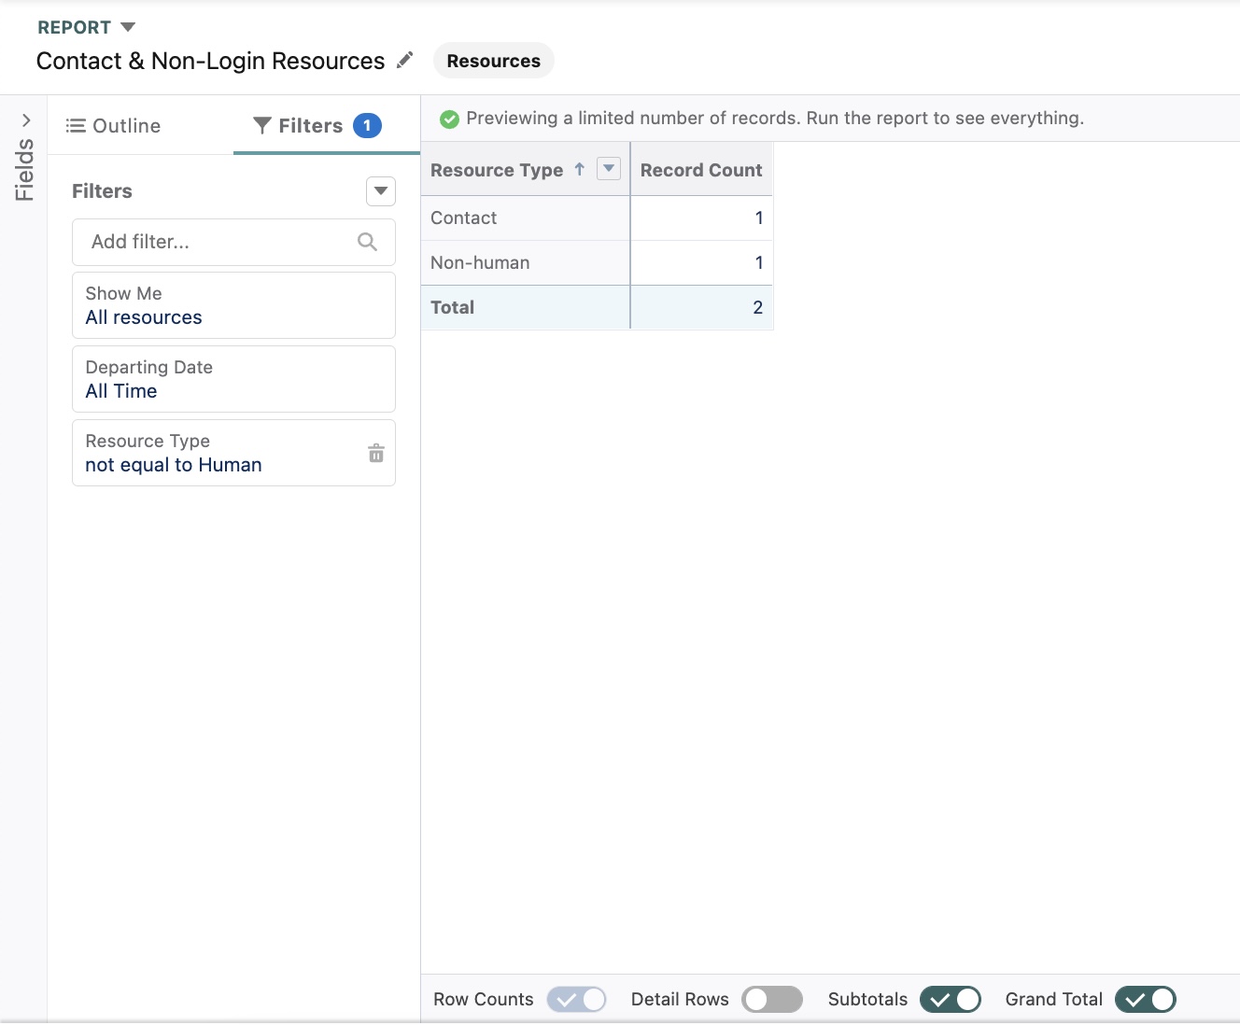Image resolution: width=1240 pixels, height=1025 pixels.
Task: Open the Departing Date All Time filter
Action: 233,379
